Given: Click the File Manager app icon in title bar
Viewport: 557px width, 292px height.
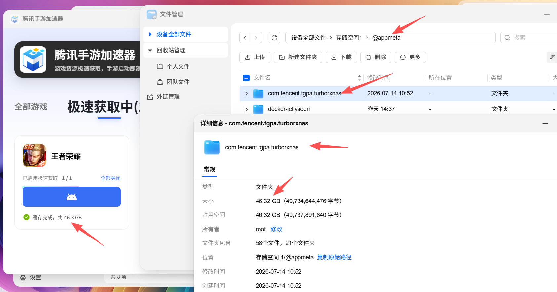Looking at the screenshot, I should [x=152, y=14].
